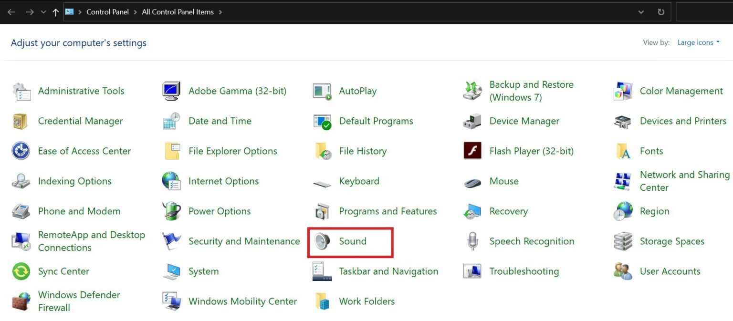Navigate to Control Panel via breadcrumb

107,12
